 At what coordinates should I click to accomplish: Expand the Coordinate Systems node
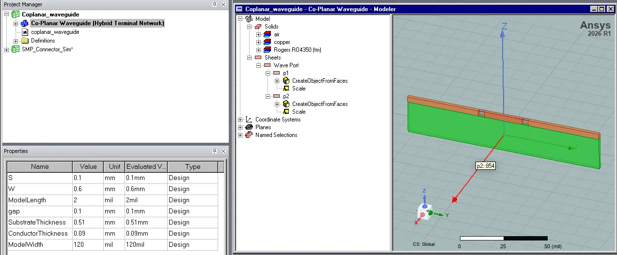click(240, 120)
